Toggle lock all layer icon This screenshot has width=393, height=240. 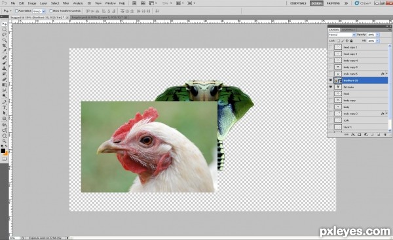(351, 41)
